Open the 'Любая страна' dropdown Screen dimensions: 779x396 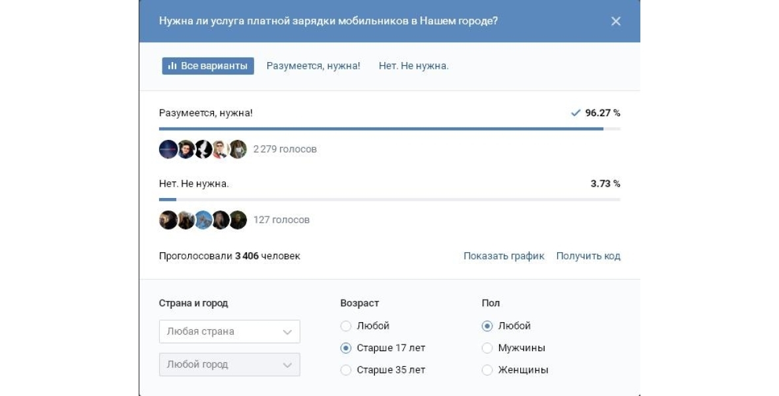coord(230,331)
